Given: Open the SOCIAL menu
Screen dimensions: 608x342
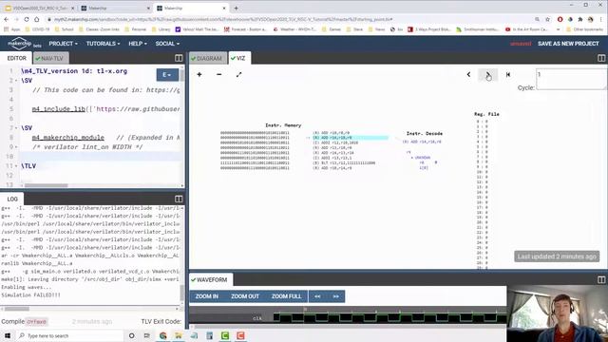Looking at the screenshot, I should (x=167, y=44).
